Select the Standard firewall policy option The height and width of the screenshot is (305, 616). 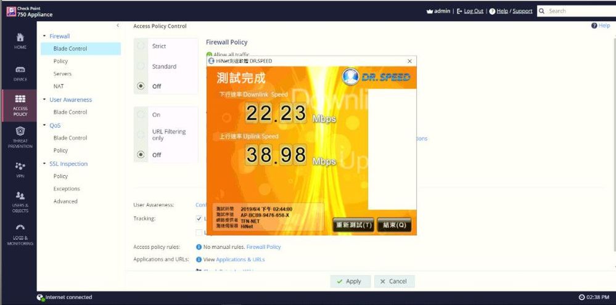141,67
